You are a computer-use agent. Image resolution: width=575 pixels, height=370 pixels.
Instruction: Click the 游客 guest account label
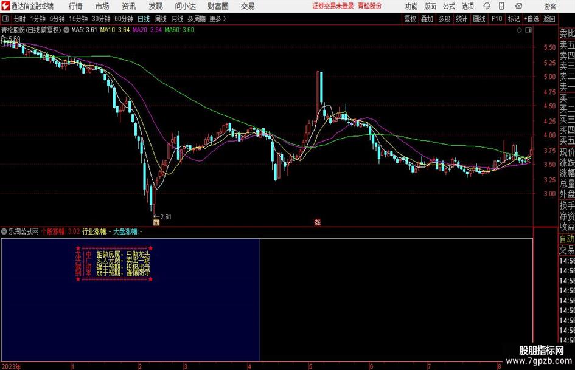pos(550,6)
